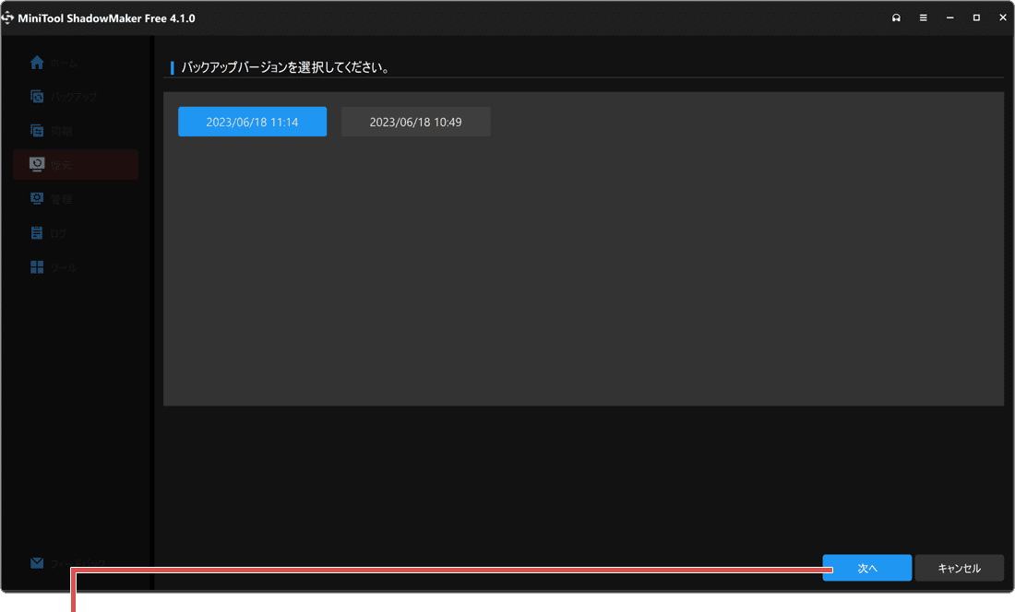Click inside the backup version list panel
Image resolution: width=1015 pixels, height=612 pixels.
coord(581,277)
